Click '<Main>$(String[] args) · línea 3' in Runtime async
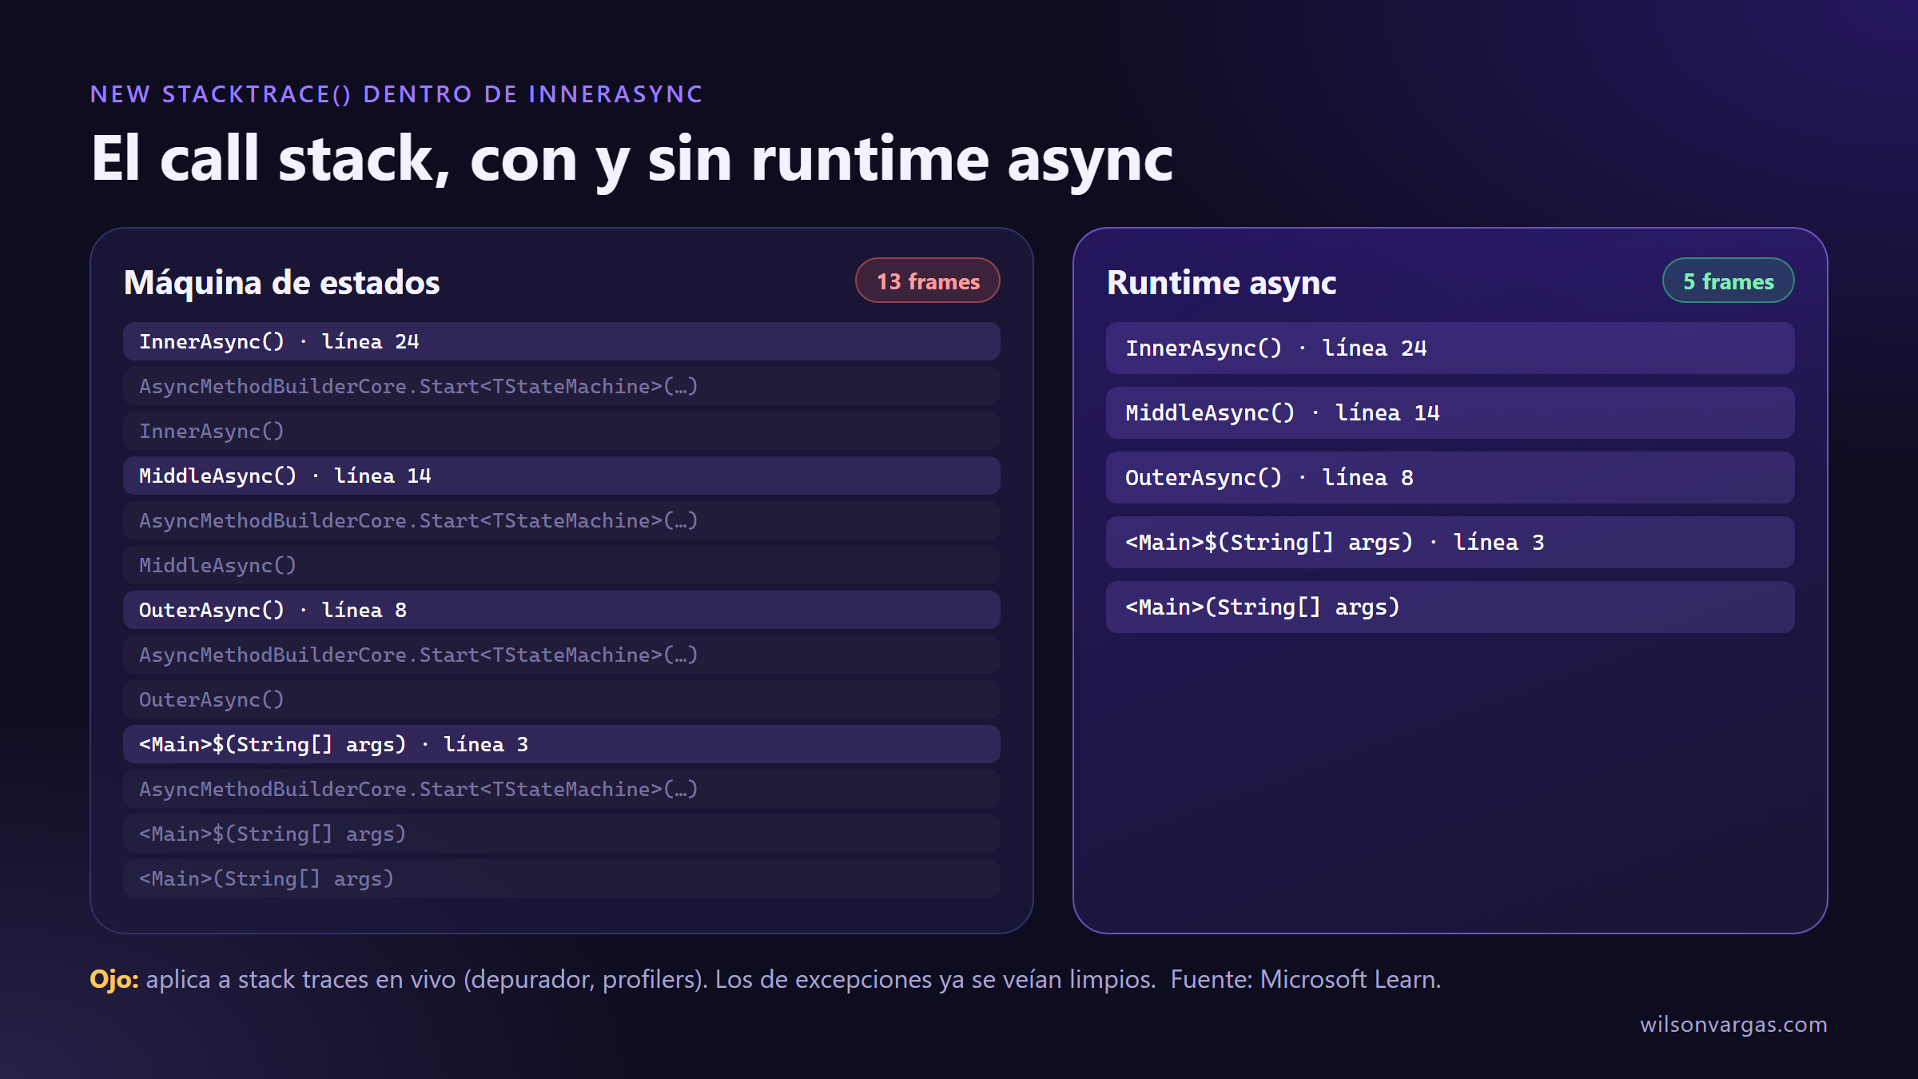1918x1079 pixels. 1450,542
